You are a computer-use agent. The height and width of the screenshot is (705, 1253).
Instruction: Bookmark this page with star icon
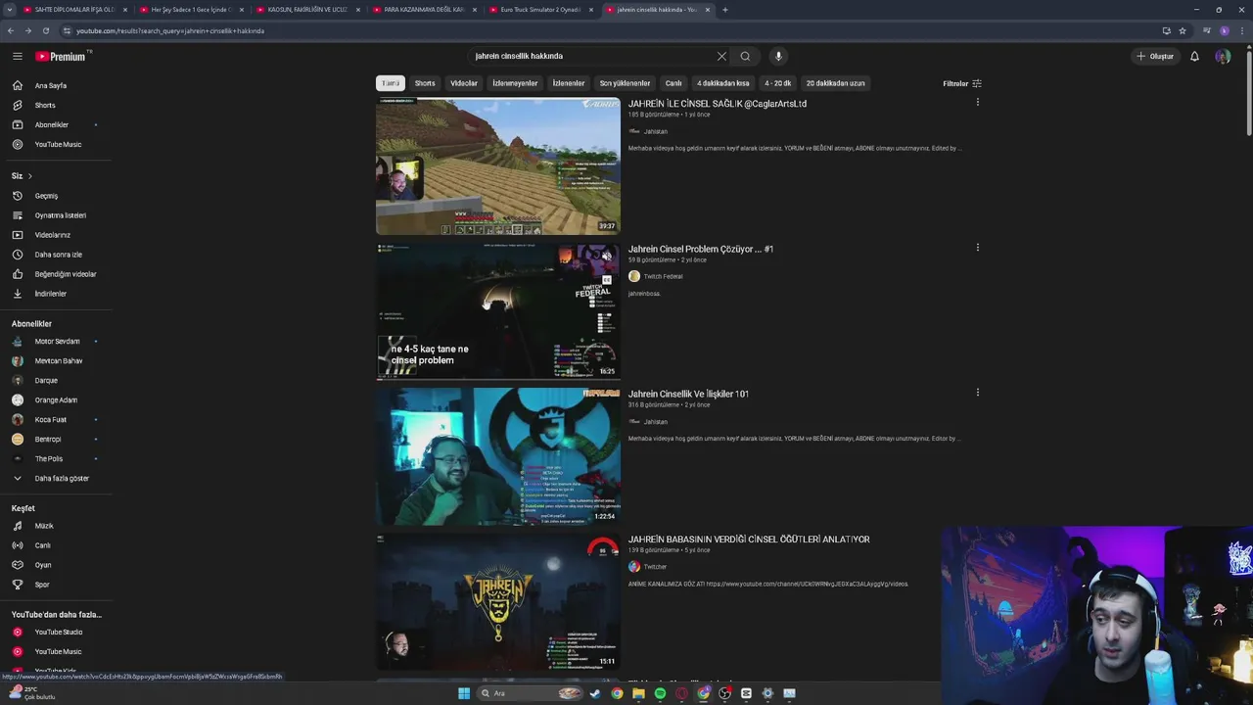click(x=1183, y=30)
